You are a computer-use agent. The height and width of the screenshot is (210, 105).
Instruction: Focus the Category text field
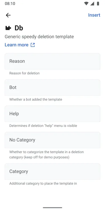tap(52, 171)
